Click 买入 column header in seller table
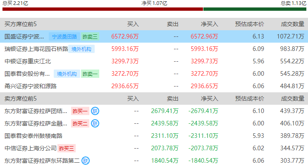The height and width of the screenshot is (166, 308). pos(133,99)
